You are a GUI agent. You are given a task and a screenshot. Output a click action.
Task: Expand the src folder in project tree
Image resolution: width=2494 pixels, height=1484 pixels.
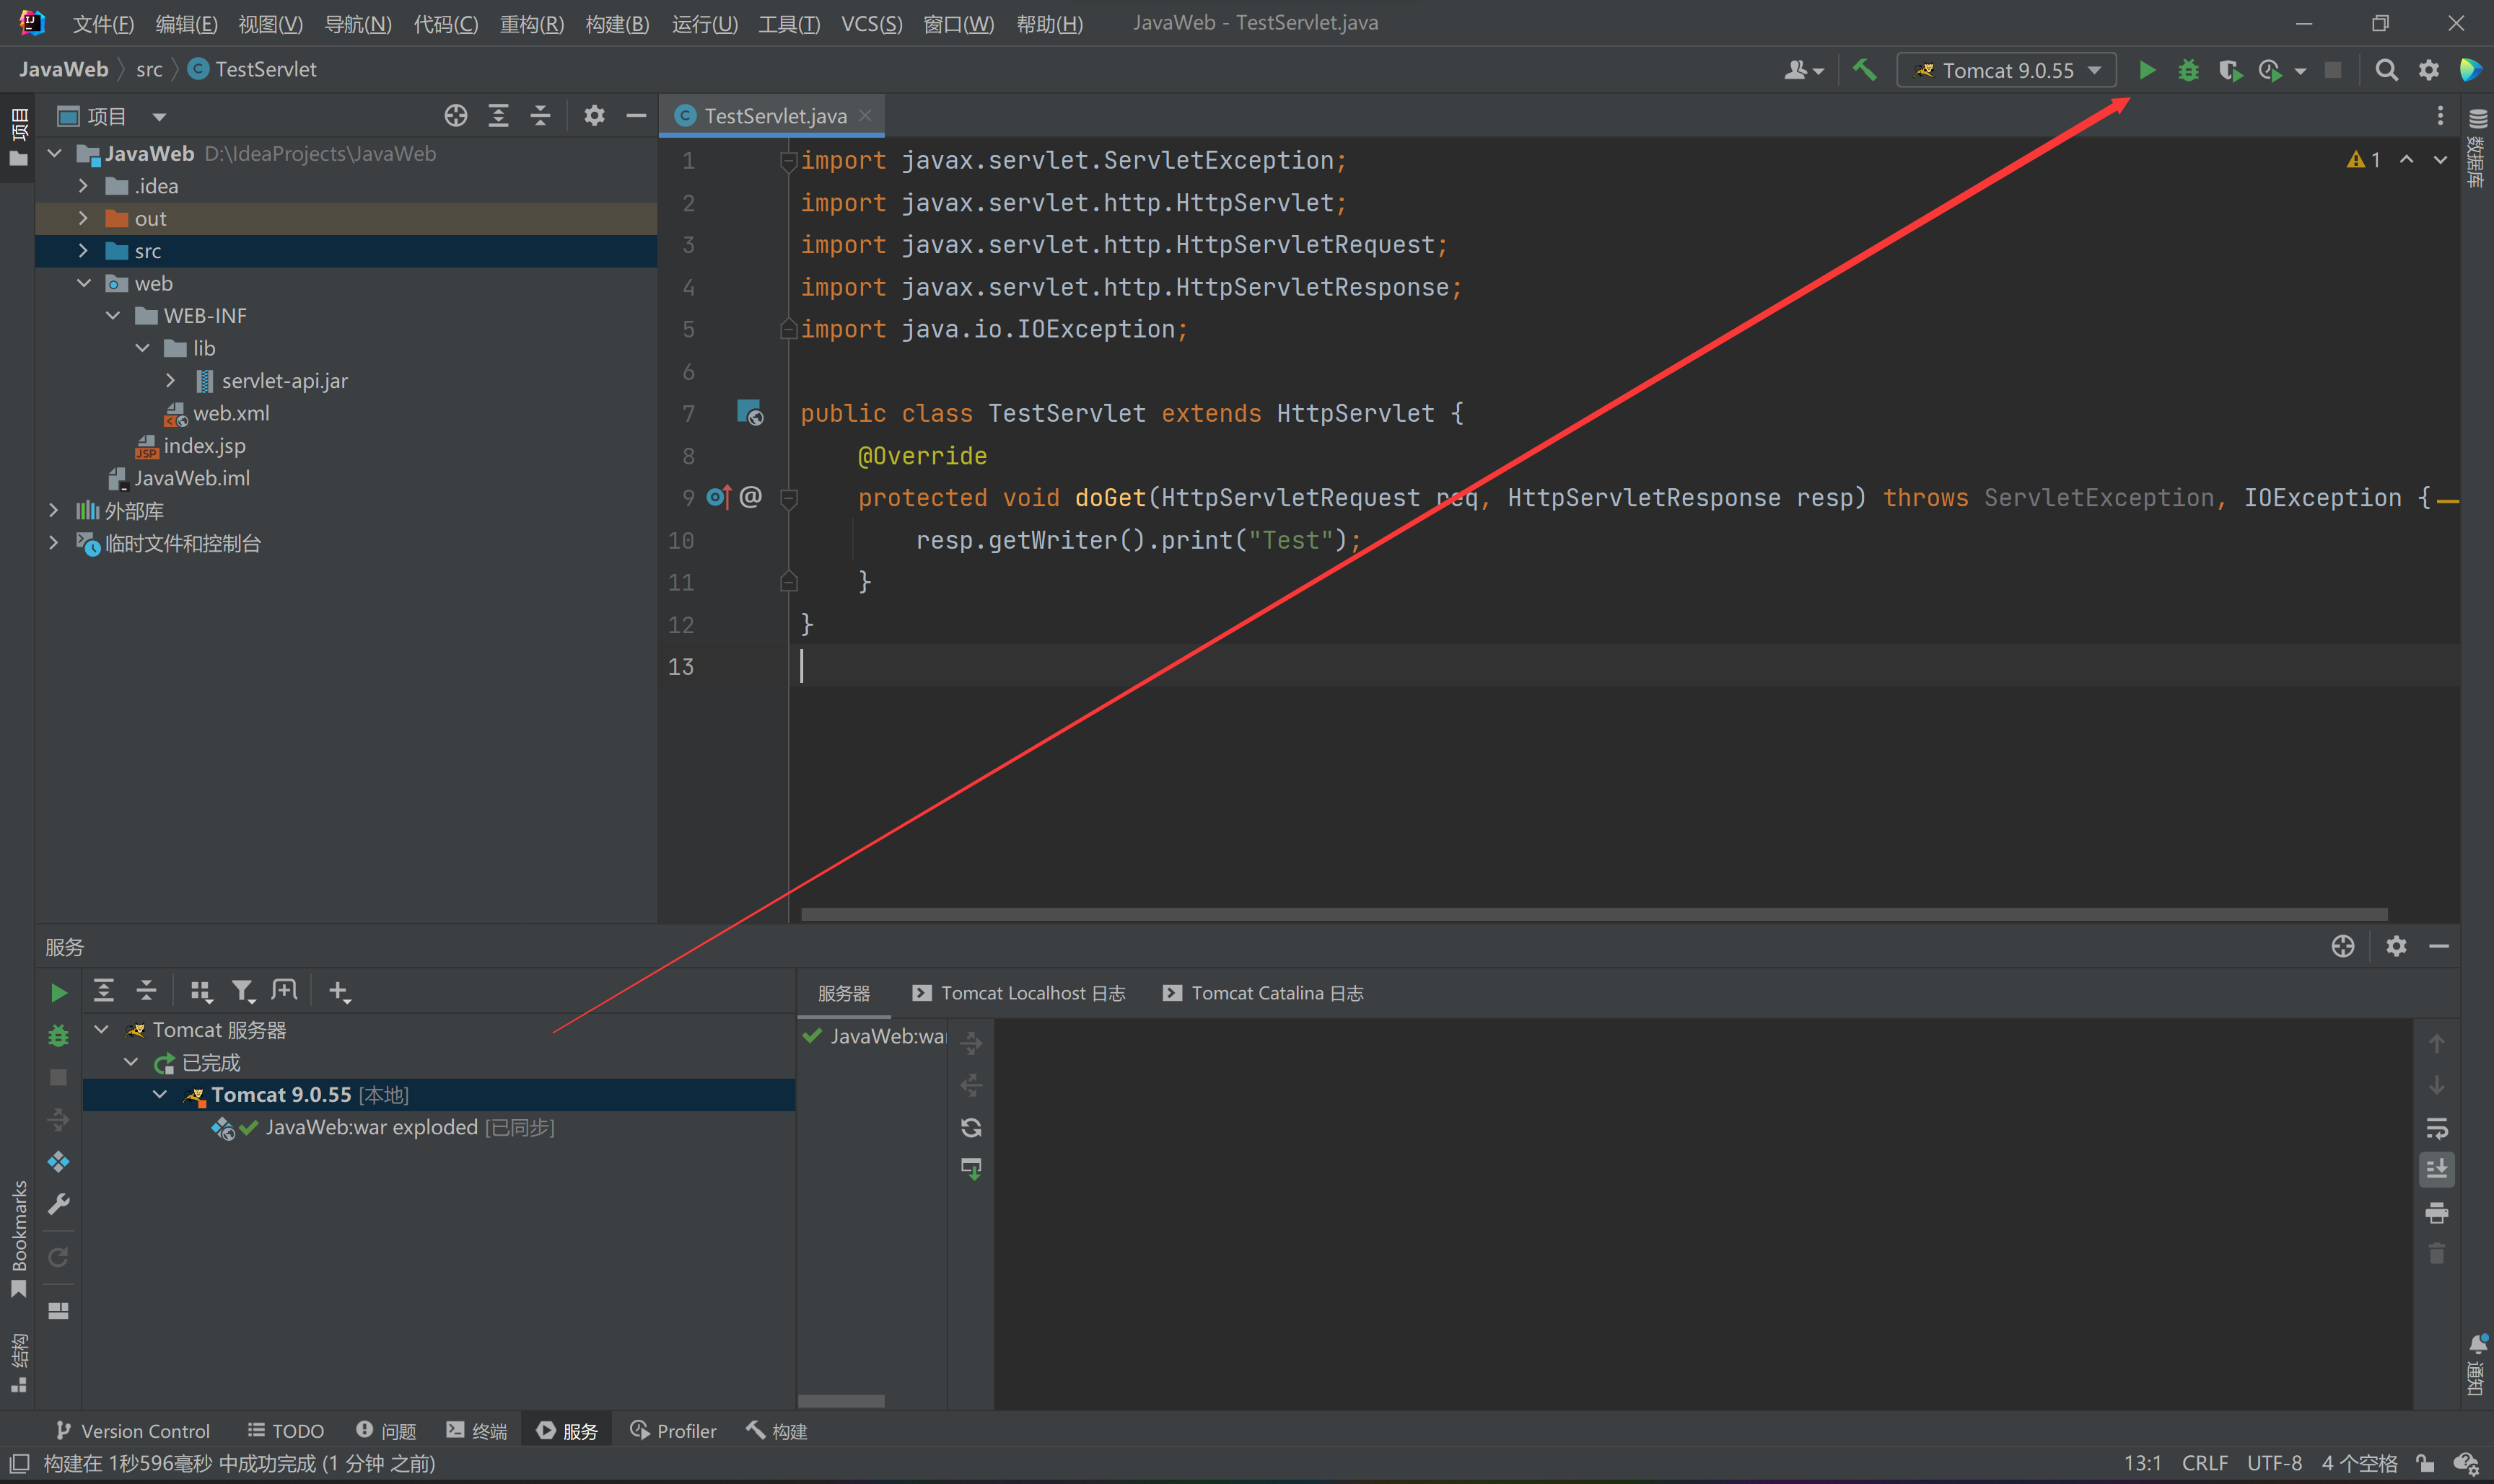point(83,251)
